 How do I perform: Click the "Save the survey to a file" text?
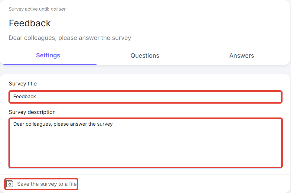47,184
